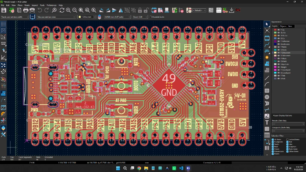Open F.Silkscreen layer selector dropdown
The image size is (306, 172).
click(x=87, y=17)
